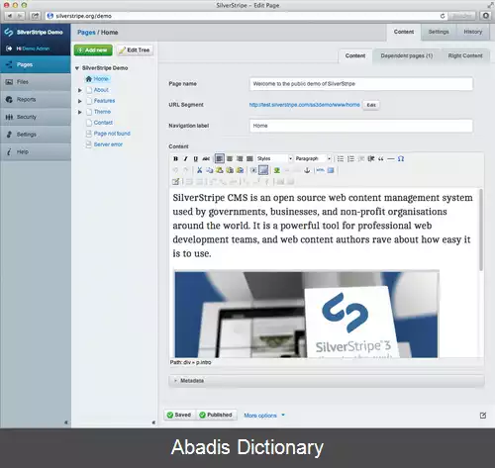495x468 pixels.
Task: Increase indent in the editor
Action: [371, 158]
